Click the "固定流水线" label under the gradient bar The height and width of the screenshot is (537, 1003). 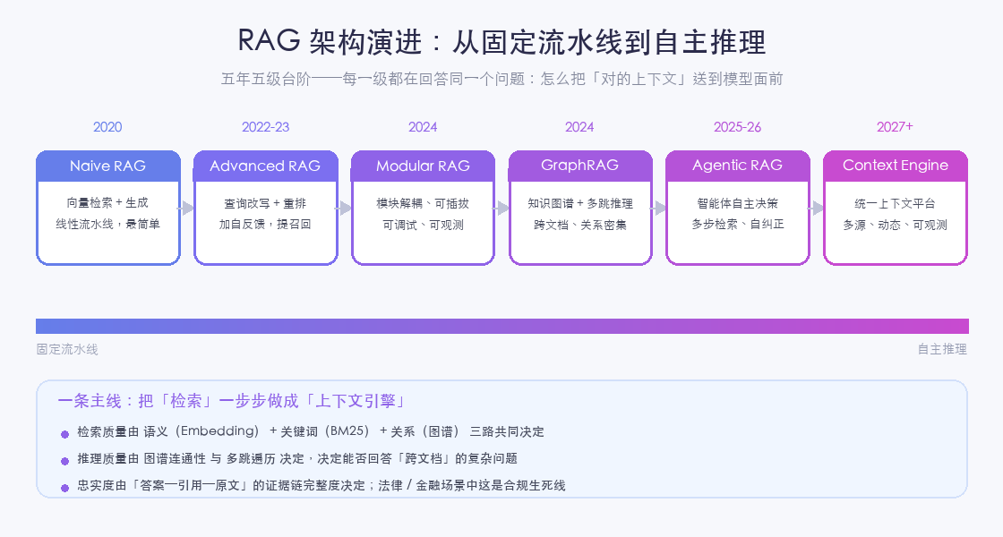pyautogui.click(x=67, y=349)
